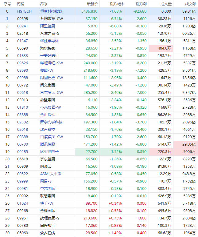Screen dimensions: 198x237
Task: Open 明源云 stock
Action: pos(46,167)
